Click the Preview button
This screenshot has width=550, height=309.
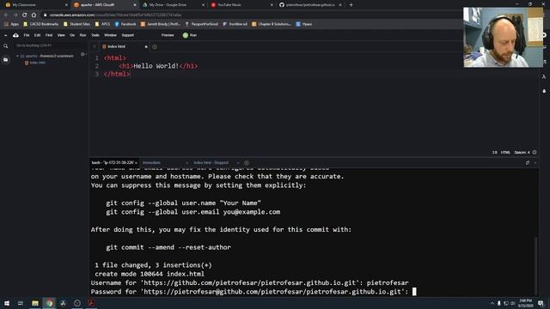(x=168, y=35)
